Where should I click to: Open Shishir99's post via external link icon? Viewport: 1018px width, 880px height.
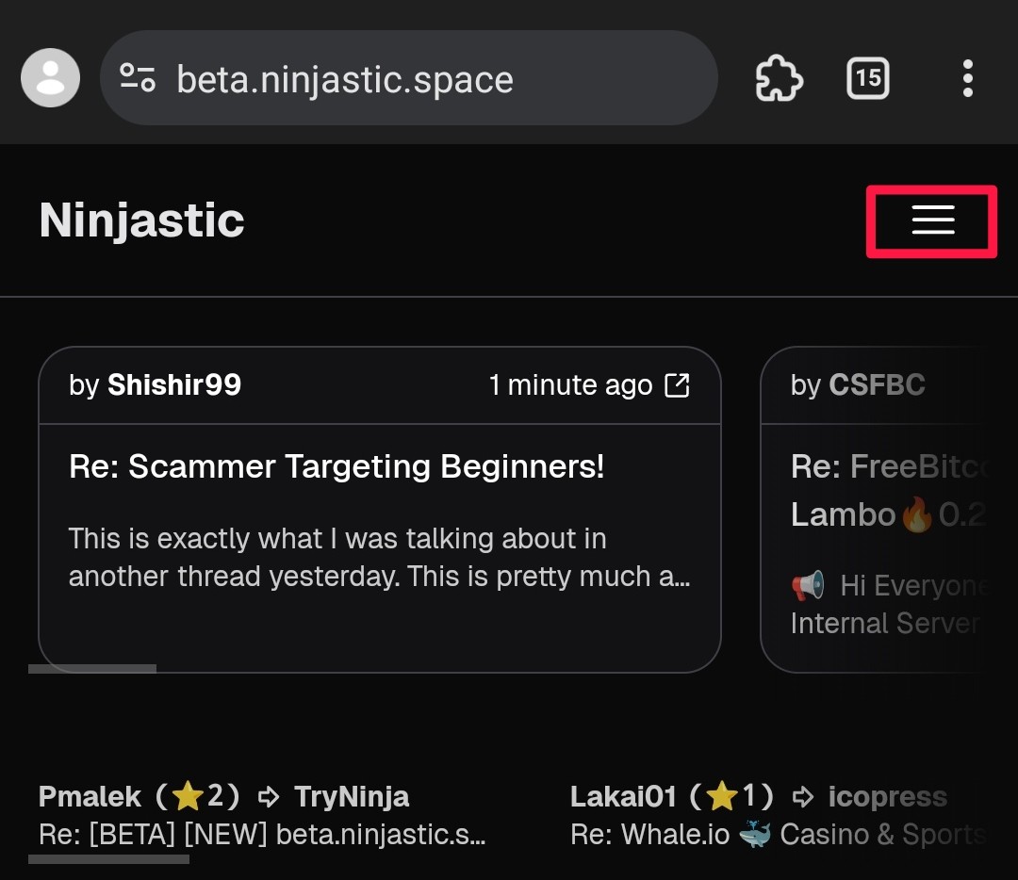click(677, 384)
